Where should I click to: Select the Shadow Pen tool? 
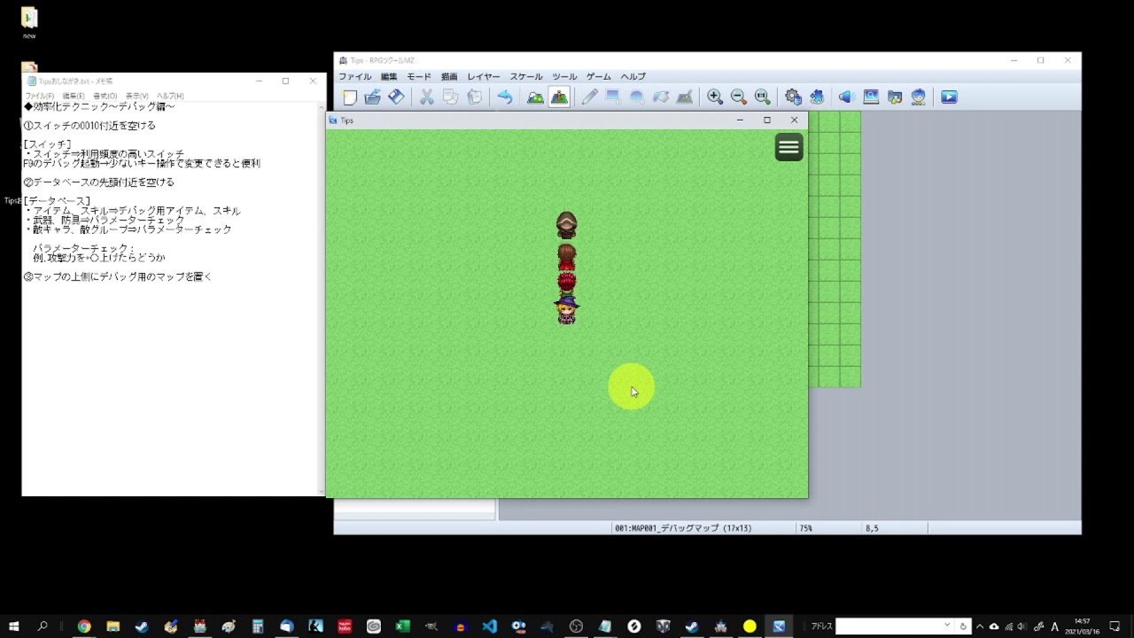pos(685,97)
